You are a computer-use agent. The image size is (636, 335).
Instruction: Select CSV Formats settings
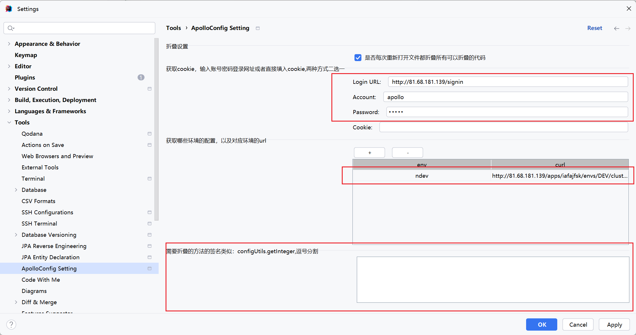(x=38, y=201)
